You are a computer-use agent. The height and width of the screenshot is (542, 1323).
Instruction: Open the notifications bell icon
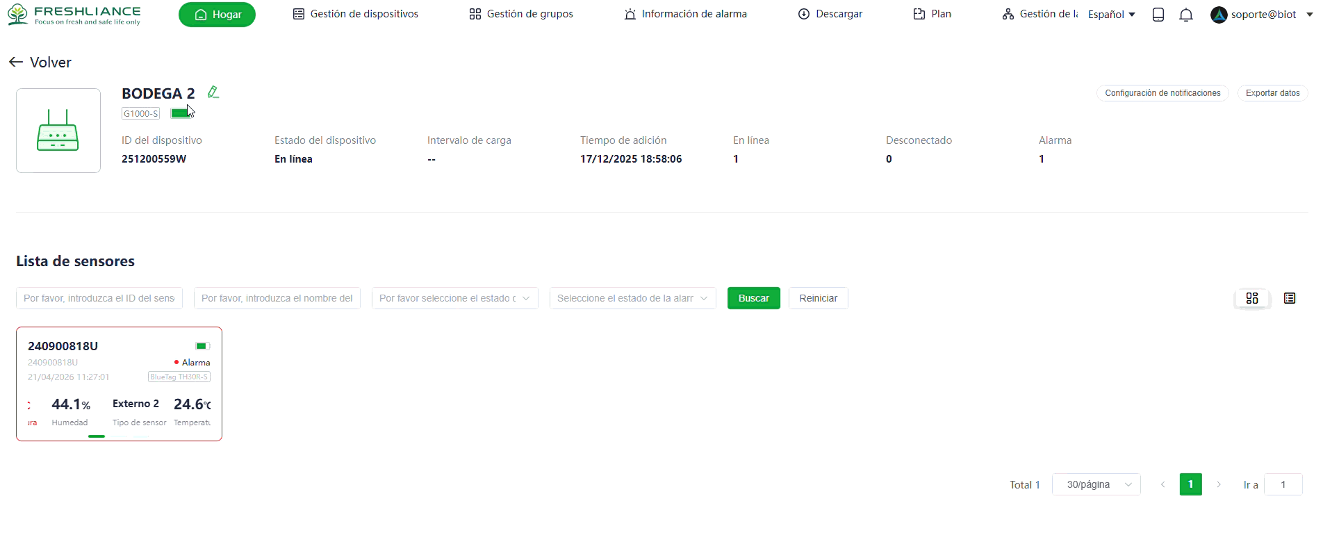[x=1186, y=15]
